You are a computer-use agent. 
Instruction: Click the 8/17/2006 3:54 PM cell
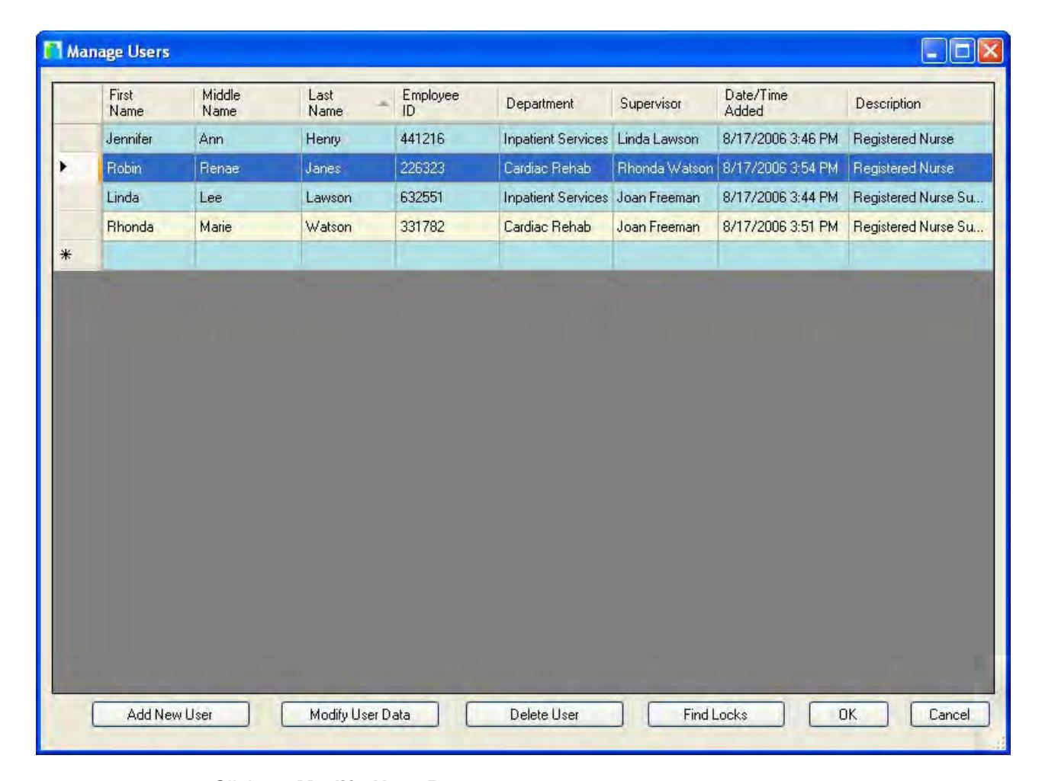(783, 168)
